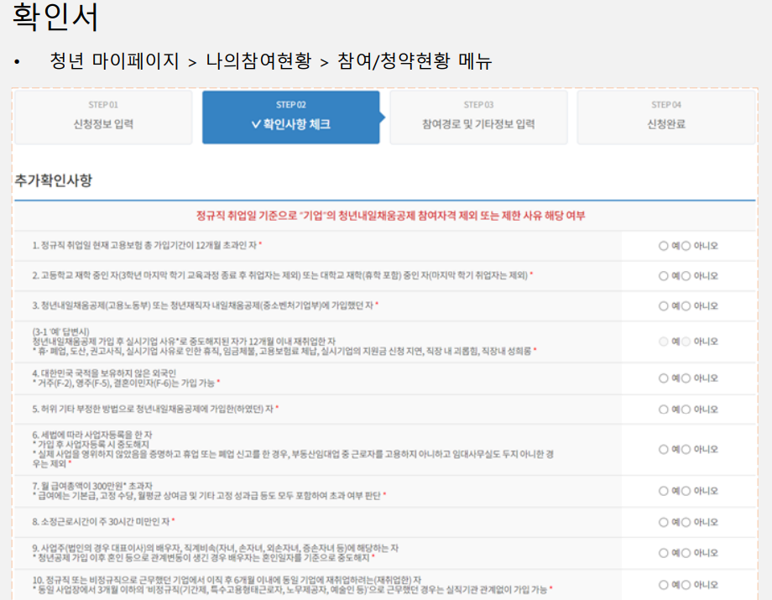Select 예 for question 6 사업자등록 여부
The height and width of the screenshot is (600, 772).
(x=663, y=448)
